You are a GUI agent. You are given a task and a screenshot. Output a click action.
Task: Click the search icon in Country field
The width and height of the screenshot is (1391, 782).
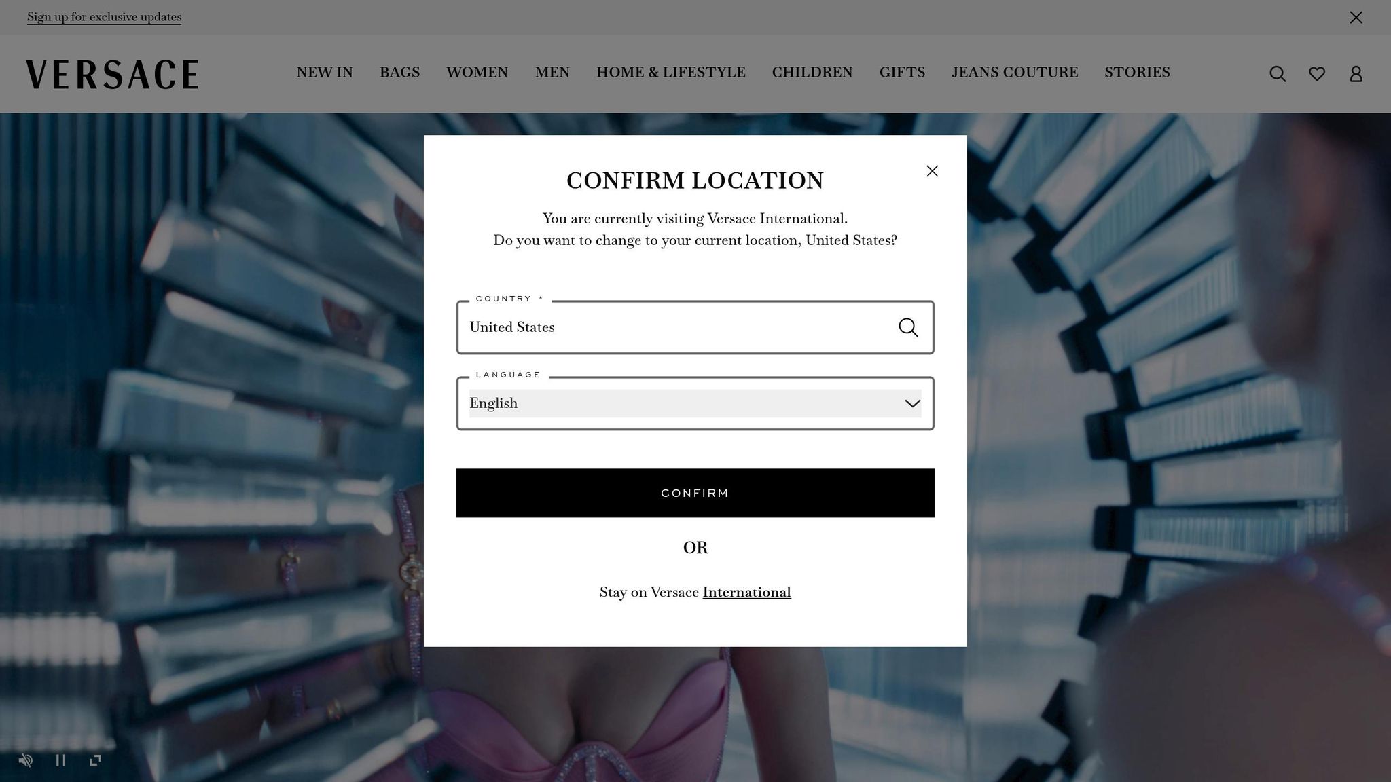click(908, 327)
